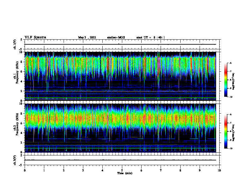The image size is (247, 191).
Task: Click the ch.1 spectrogram plot
Action: click(x=120, y=76)
